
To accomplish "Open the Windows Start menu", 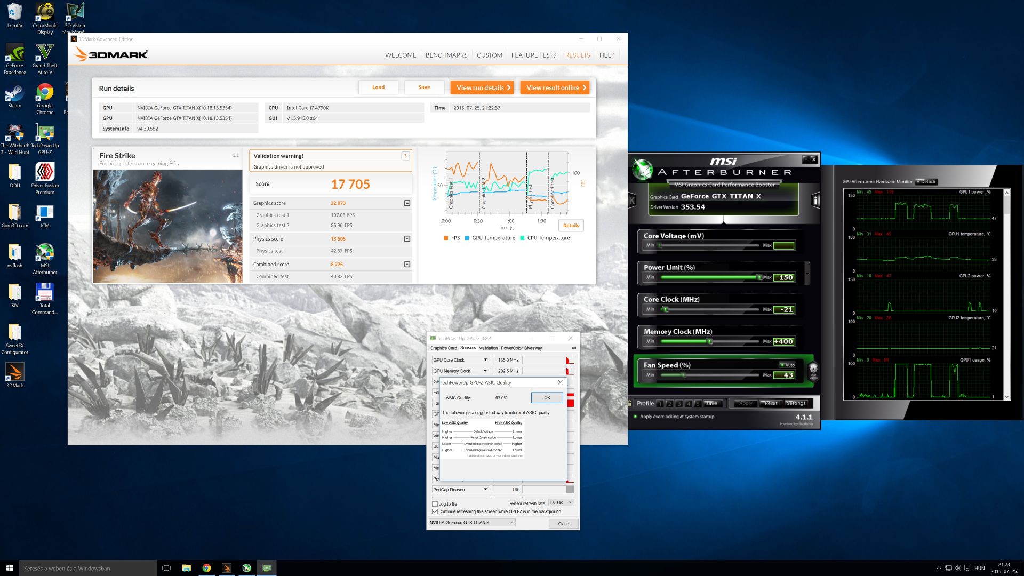I will point(9,568).
